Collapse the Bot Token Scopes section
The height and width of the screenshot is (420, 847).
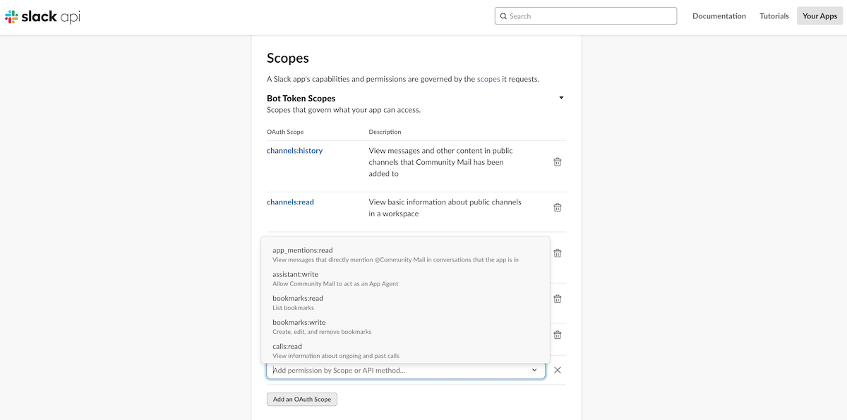point(561,98)
